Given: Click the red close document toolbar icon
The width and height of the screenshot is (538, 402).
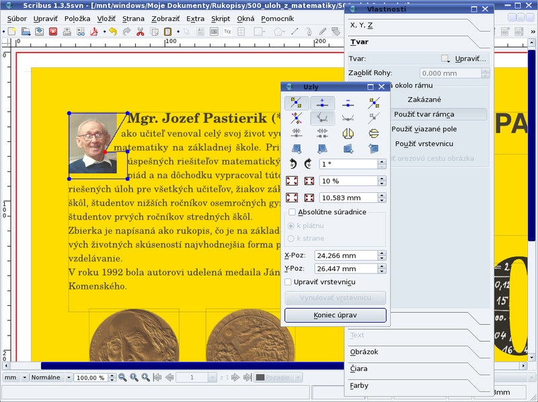Looking at the screenshot, I should 54,31.
